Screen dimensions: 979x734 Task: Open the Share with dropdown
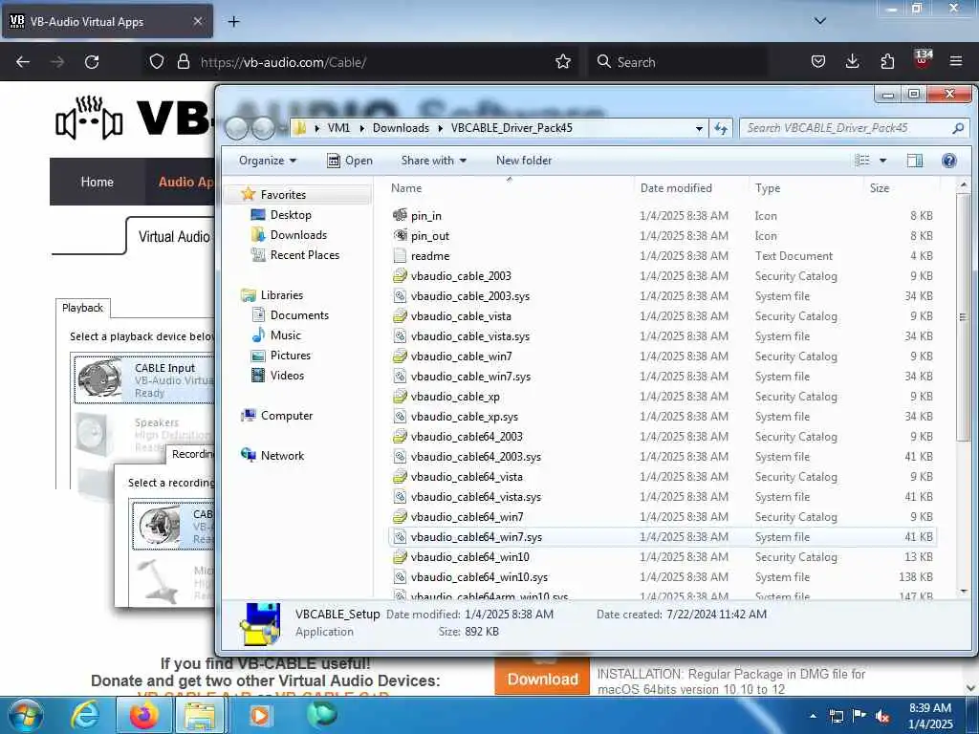pos(433,161)
